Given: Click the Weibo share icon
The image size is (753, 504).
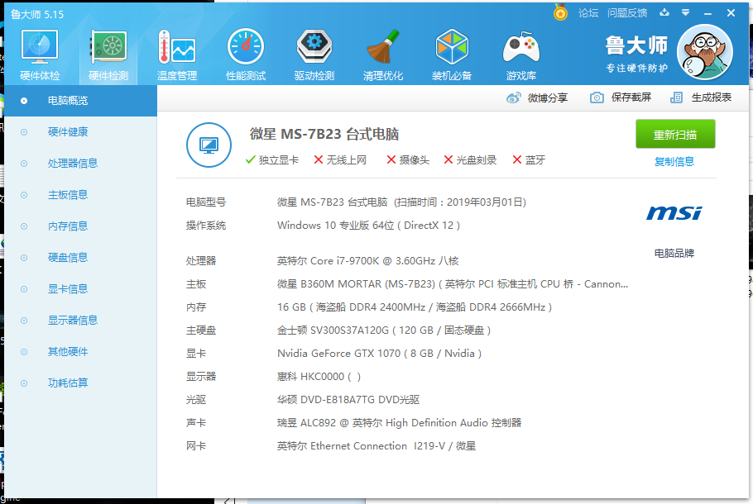Looking at the screenshot, I should click(513, 97).
